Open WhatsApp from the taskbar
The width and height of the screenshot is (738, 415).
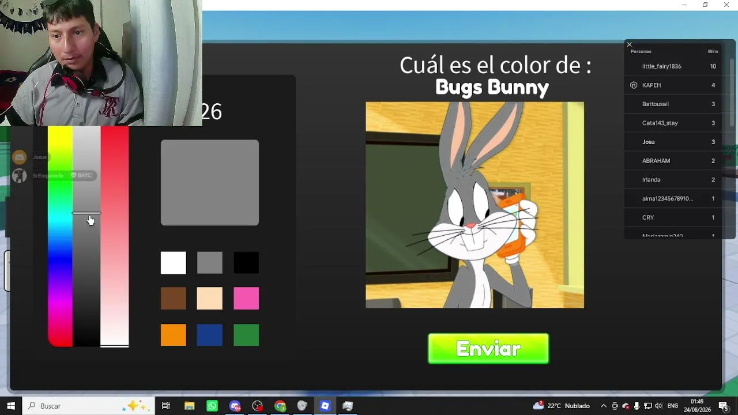coord(212,406)
